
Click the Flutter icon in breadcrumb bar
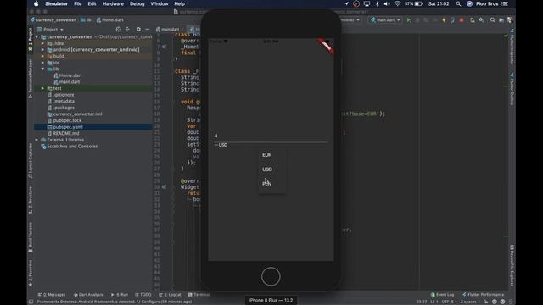tap(32, 20)
